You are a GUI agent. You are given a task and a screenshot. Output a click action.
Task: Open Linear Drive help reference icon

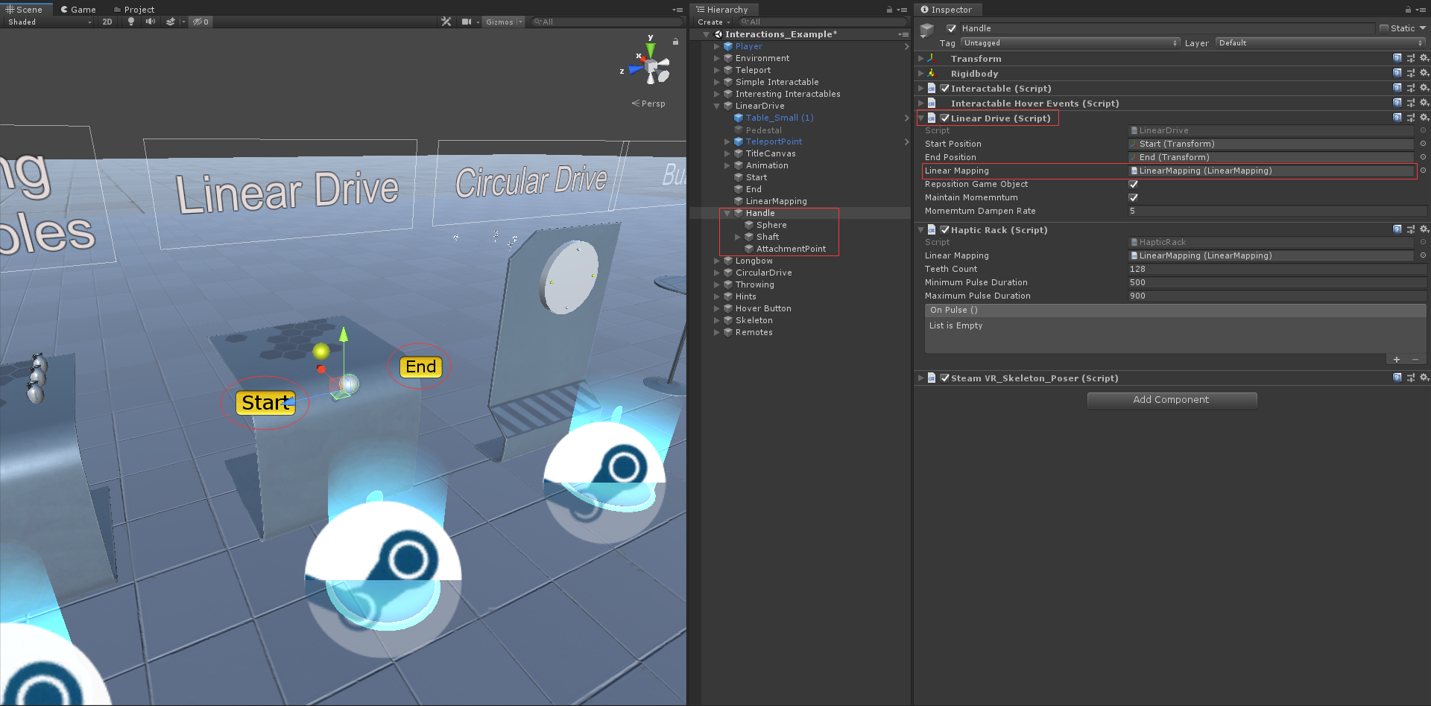(x=1397, y=118)
